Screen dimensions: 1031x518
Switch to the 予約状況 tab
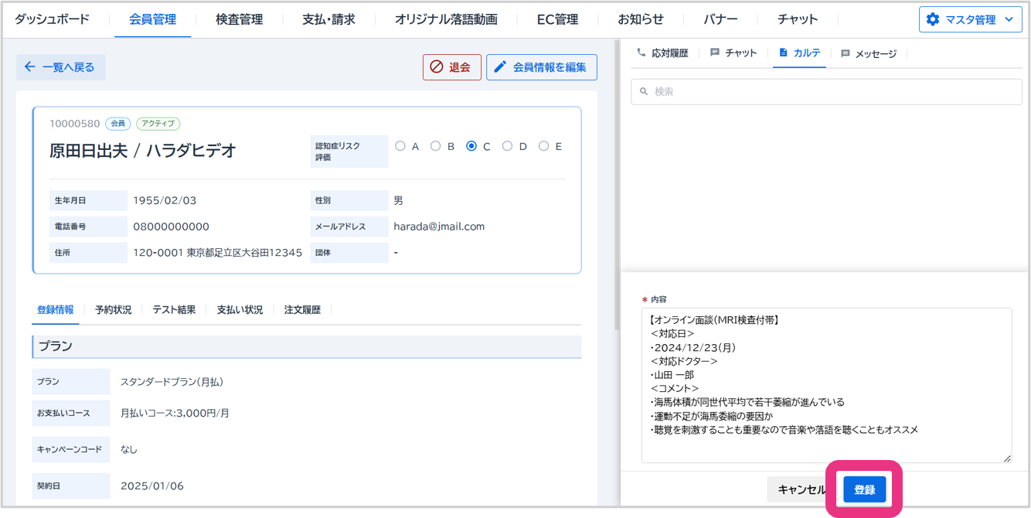click(x=113, y=310)
